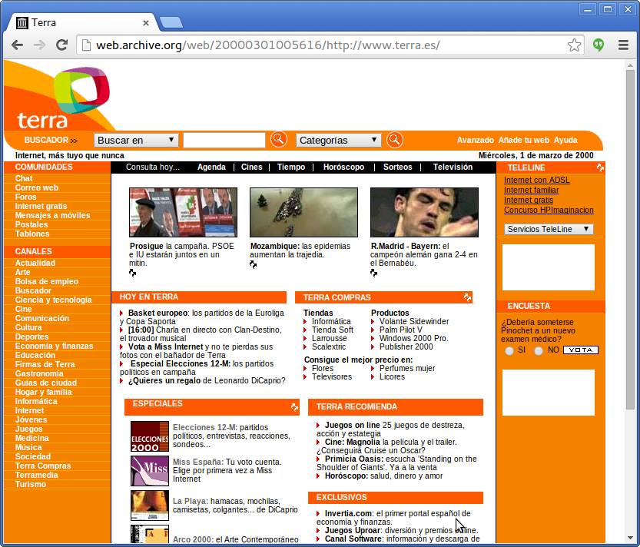Image resolution: width=640 pixels, height=547 pixels.
Task: Open Deportes channel
Action: tap(32, 336)
